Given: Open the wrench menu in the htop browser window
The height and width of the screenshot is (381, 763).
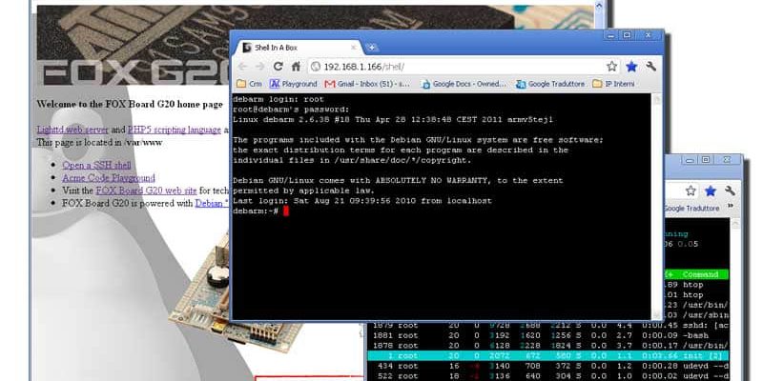Looking at the screenshot, I should [x=730, y=190].
